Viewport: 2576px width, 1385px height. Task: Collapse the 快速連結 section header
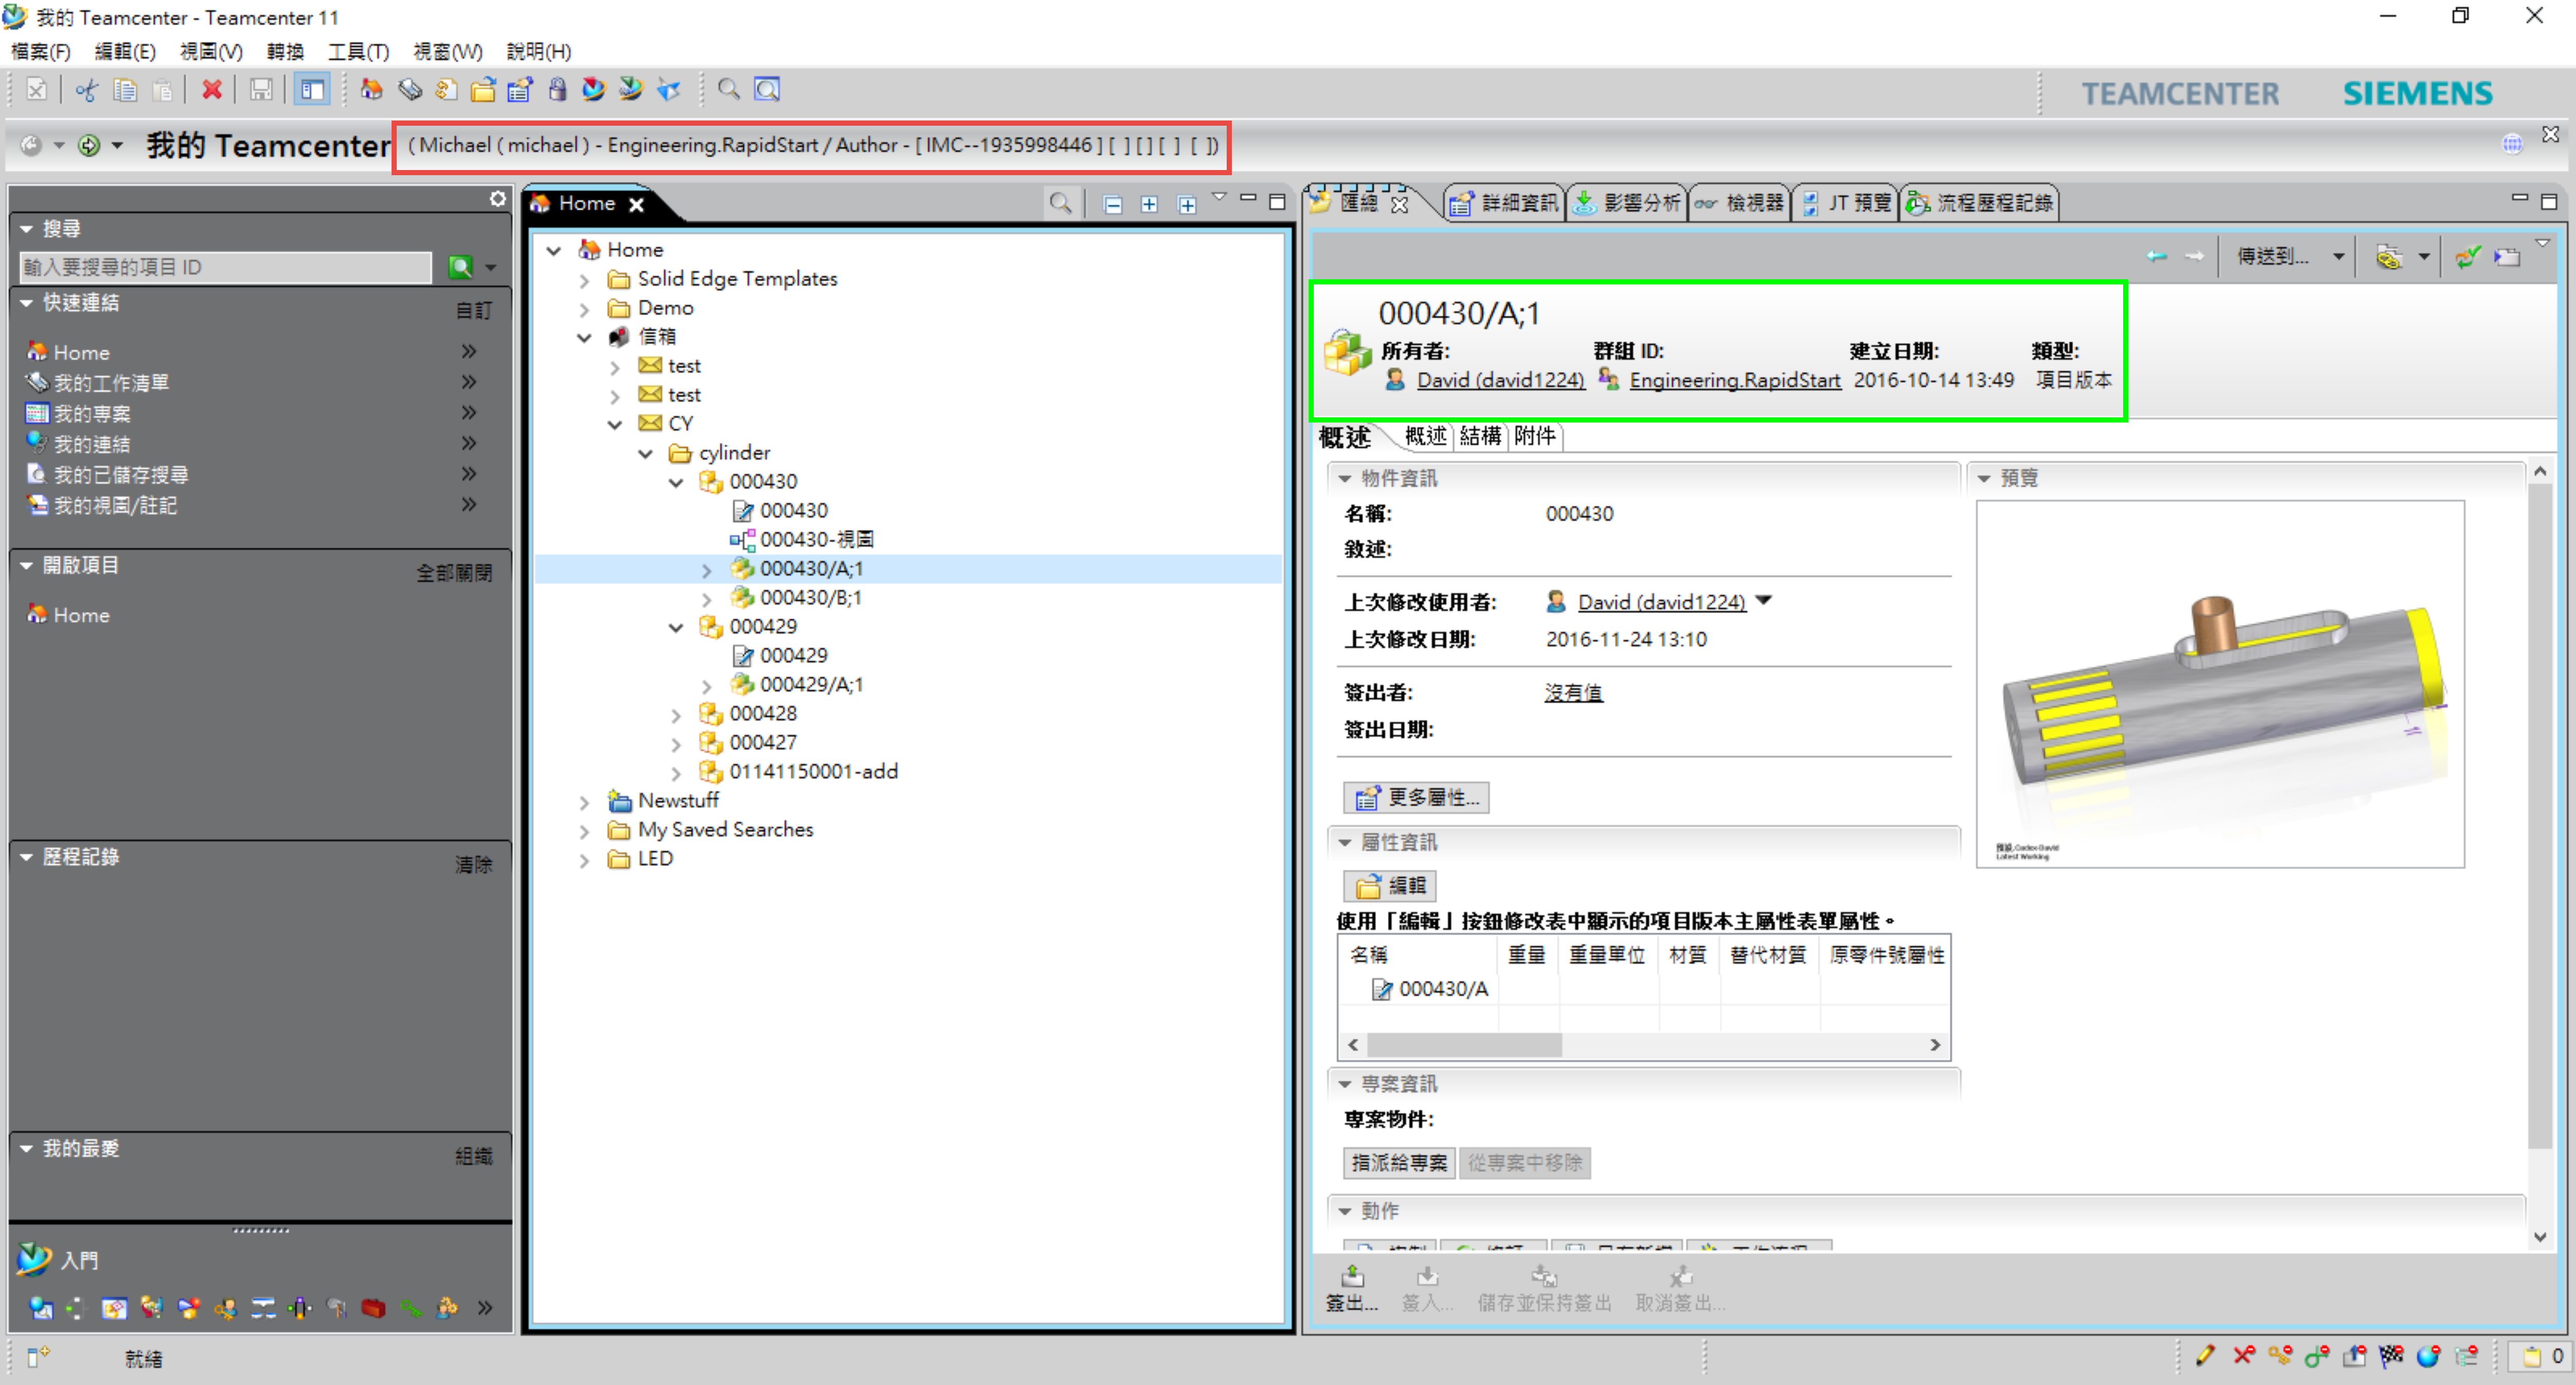[27, 303]
